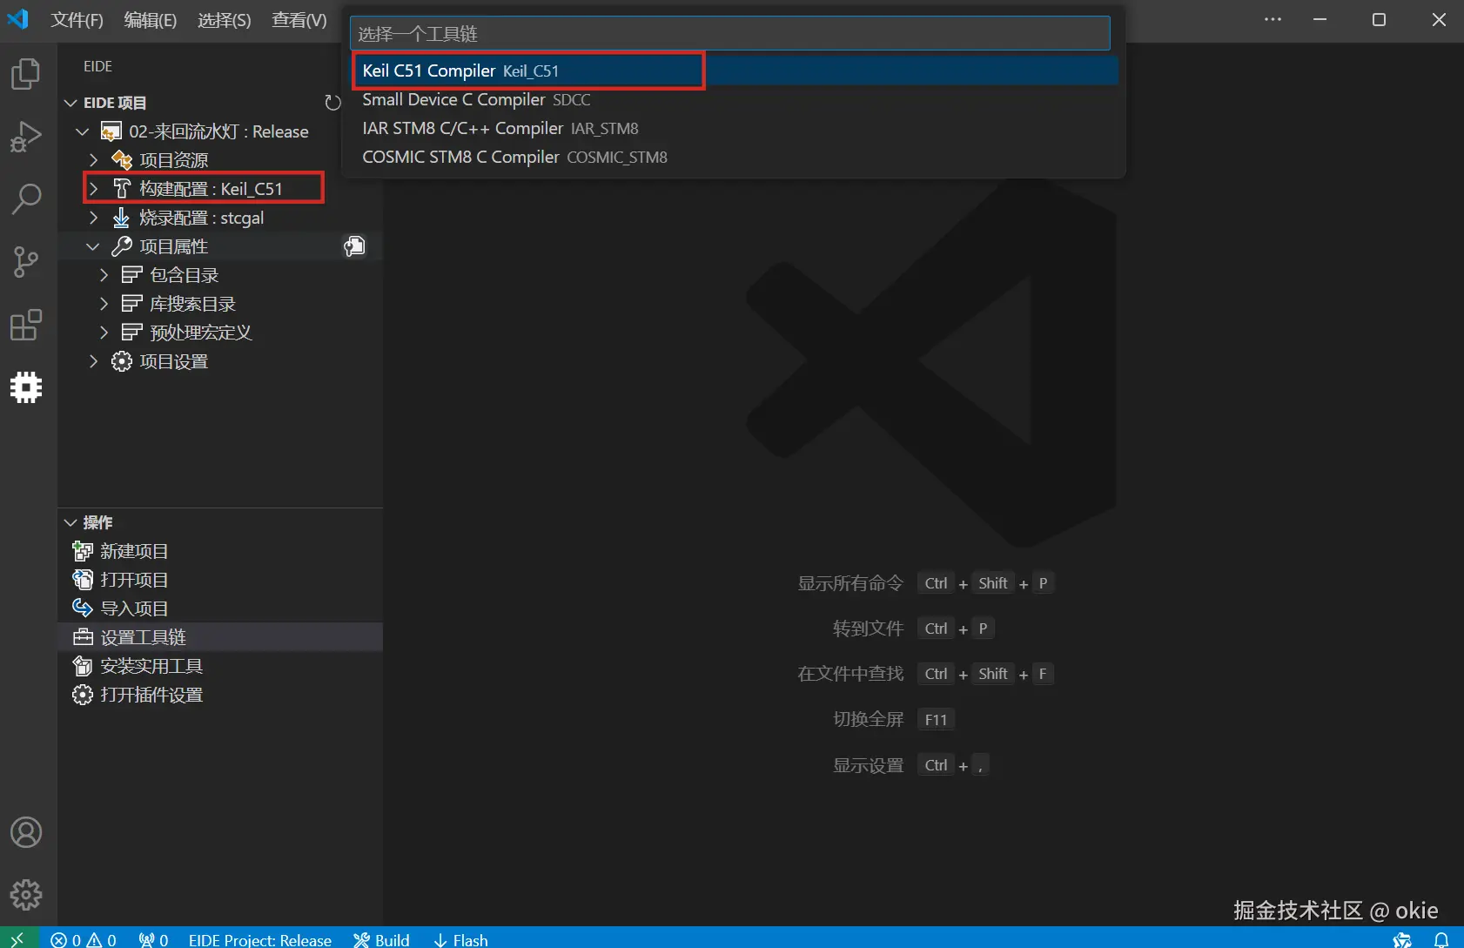Collapse the EIDE 项目 section

[x=71, y=103]
